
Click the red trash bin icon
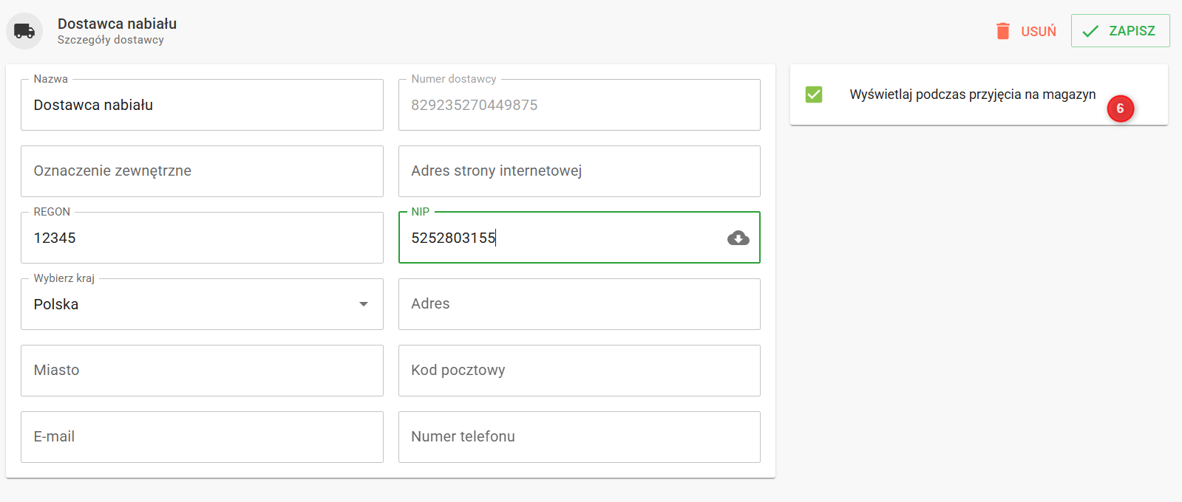tap(1002, 31)
